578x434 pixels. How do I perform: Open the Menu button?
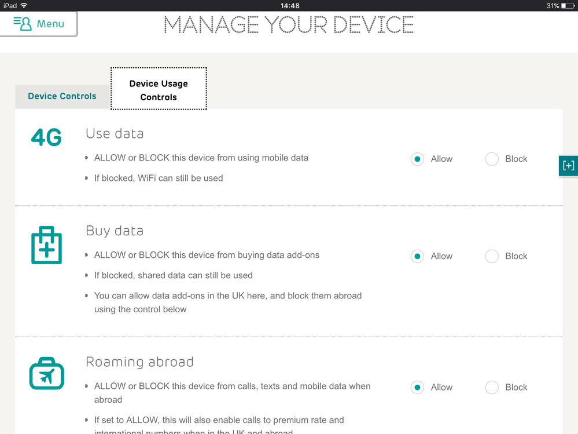(38, 24)
